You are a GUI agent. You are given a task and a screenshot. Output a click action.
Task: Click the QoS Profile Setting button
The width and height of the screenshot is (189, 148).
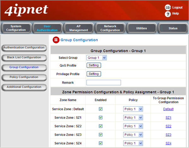click(x=94, y=65)
